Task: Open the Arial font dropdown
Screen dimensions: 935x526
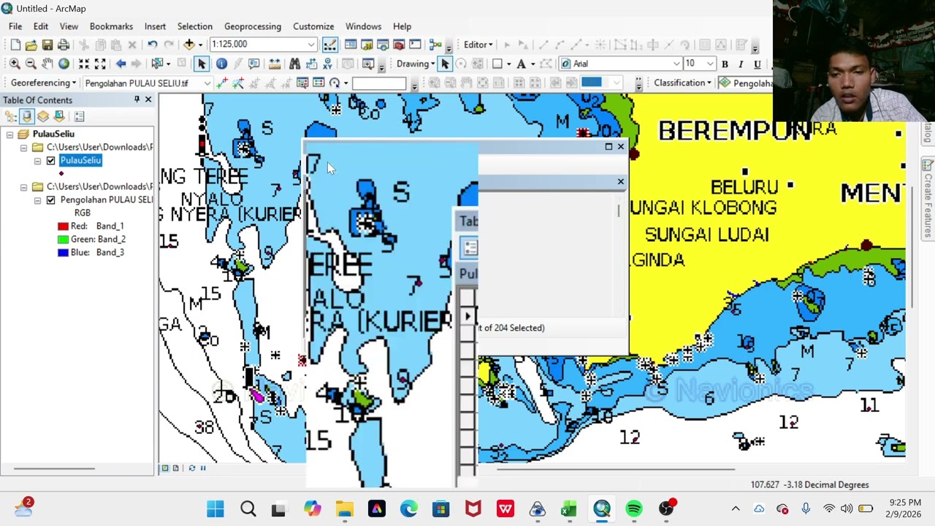Action: (x=677, y=64)
